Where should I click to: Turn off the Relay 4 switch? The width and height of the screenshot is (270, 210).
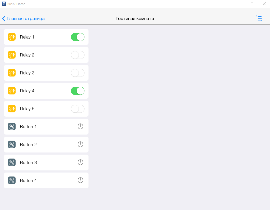point(78,91)
